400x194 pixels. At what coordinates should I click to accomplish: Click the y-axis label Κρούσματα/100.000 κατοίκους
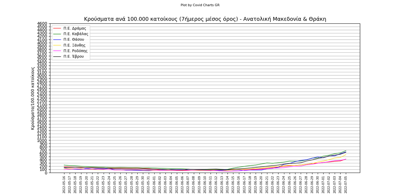[33, 98]
